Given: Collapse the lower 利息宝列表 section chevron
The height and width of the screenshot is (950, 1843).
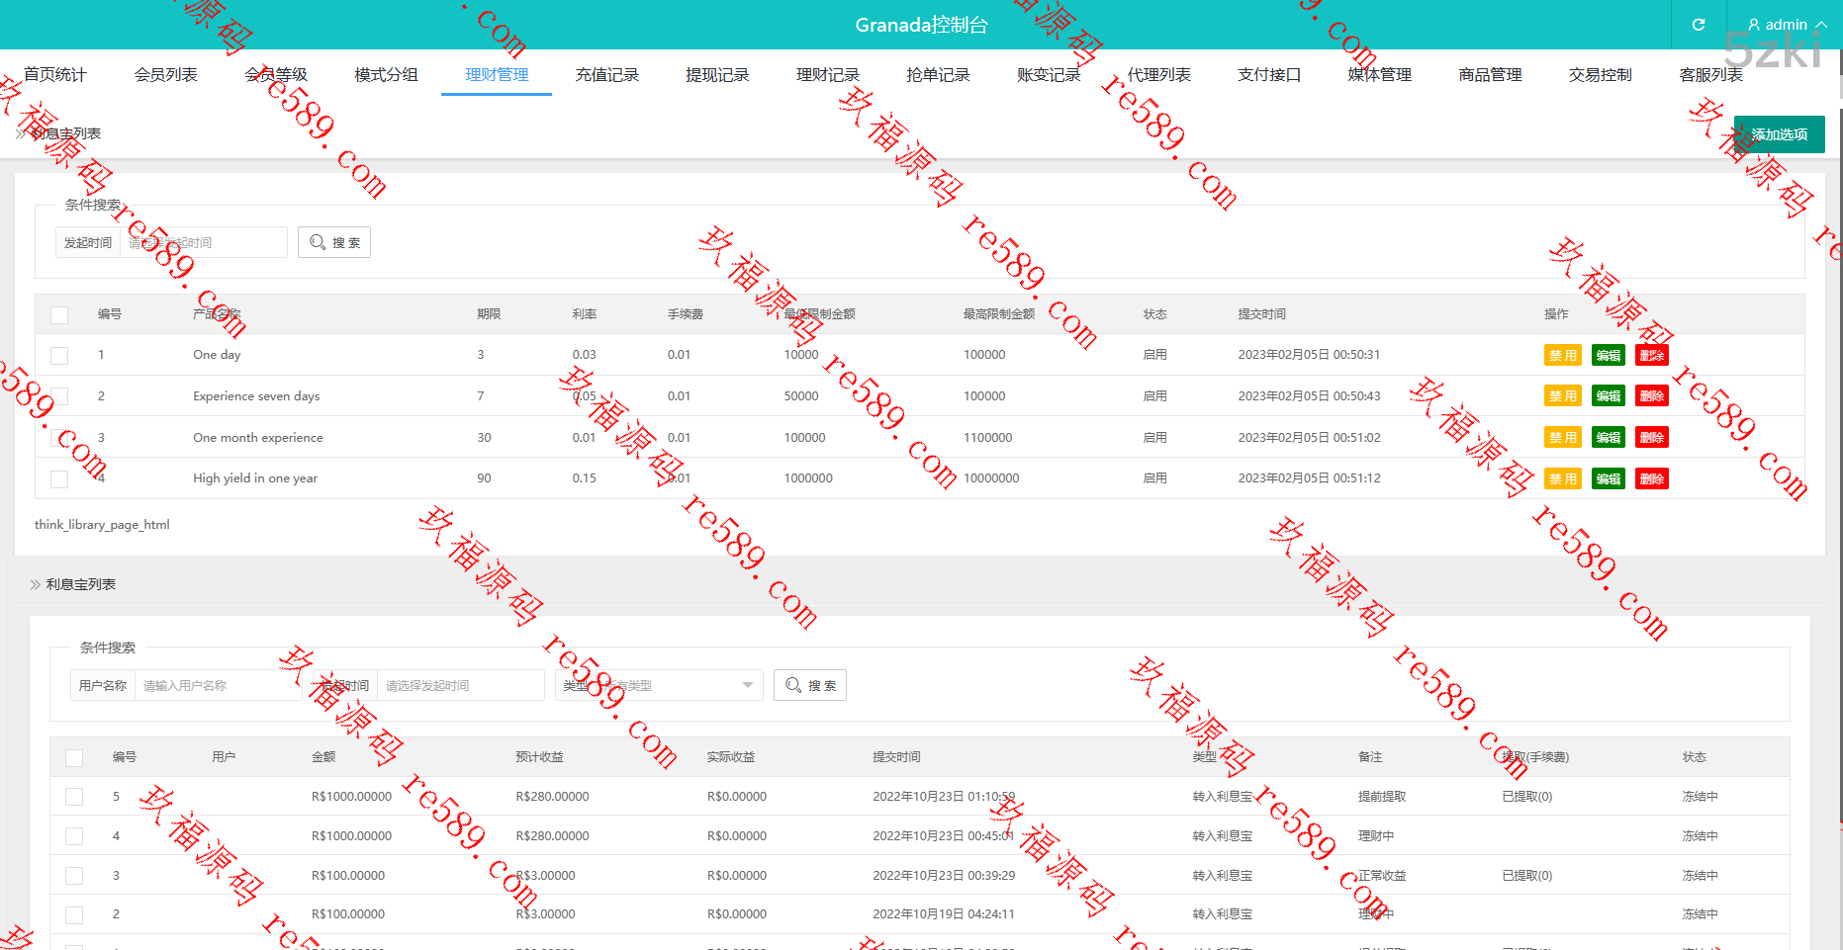Looking at the screenshot, I should point(36,585).
